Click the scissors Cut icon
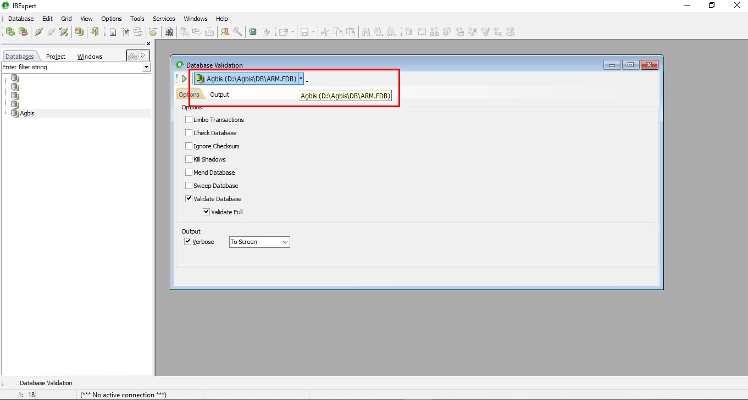The height and width of the screenshot is (400, 748). pyautogui.click(x=325, y=32)
